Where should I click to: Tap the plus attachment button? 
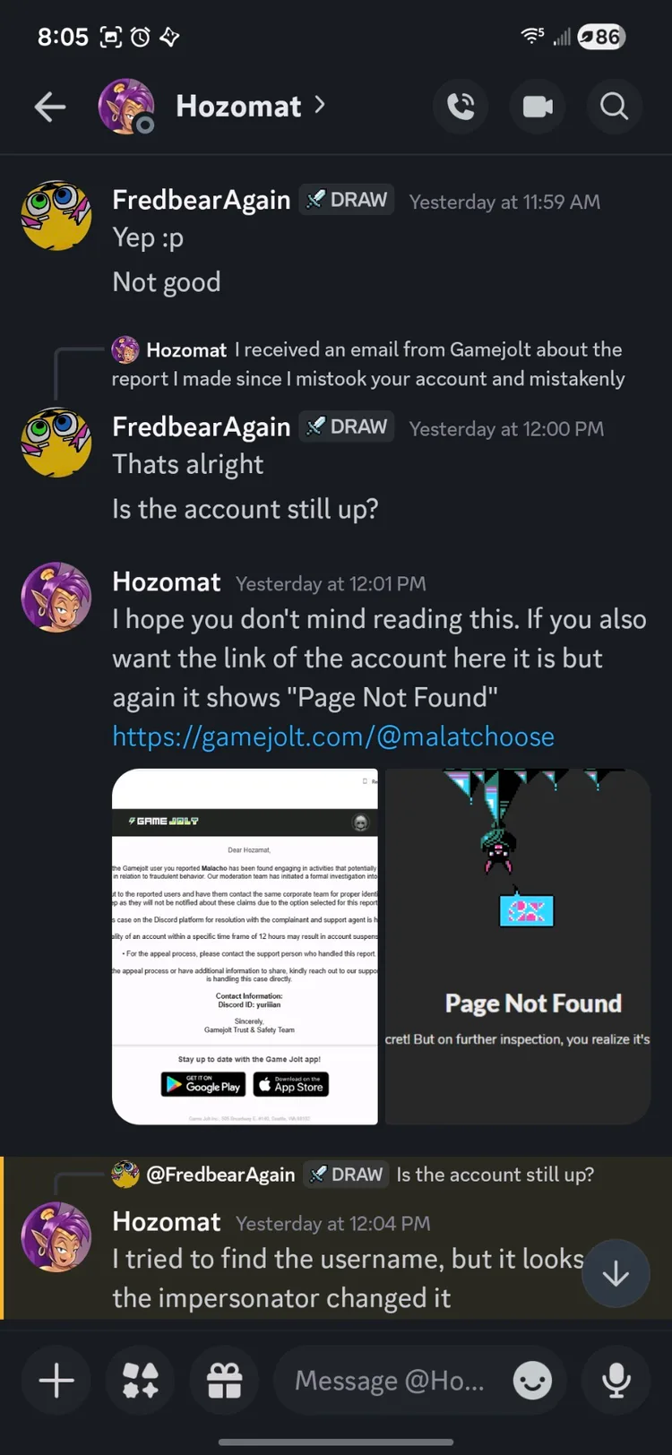[x=56, y=1380]
